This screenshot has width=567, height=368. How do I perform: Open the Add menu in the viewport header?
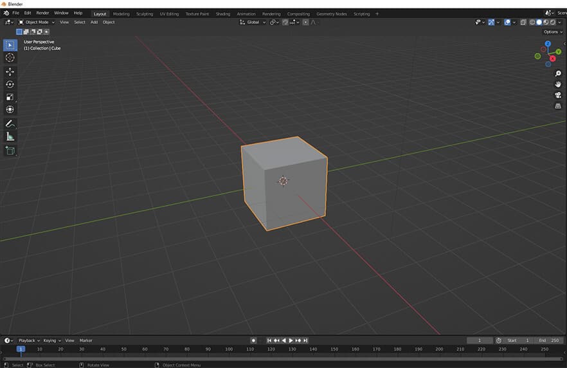(x=94, y=22)
